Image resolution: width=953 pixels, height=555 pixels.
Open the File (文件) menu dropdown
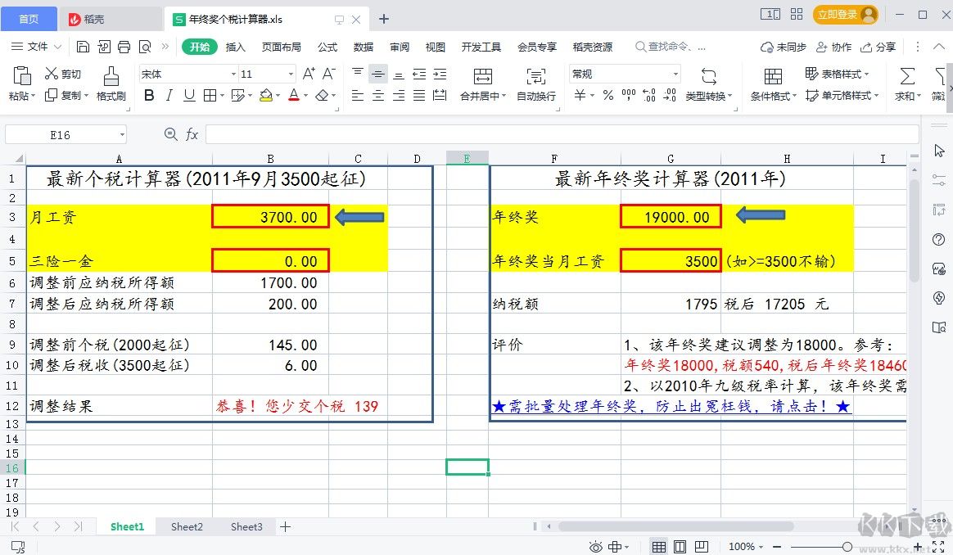click(x=37, y=47)
